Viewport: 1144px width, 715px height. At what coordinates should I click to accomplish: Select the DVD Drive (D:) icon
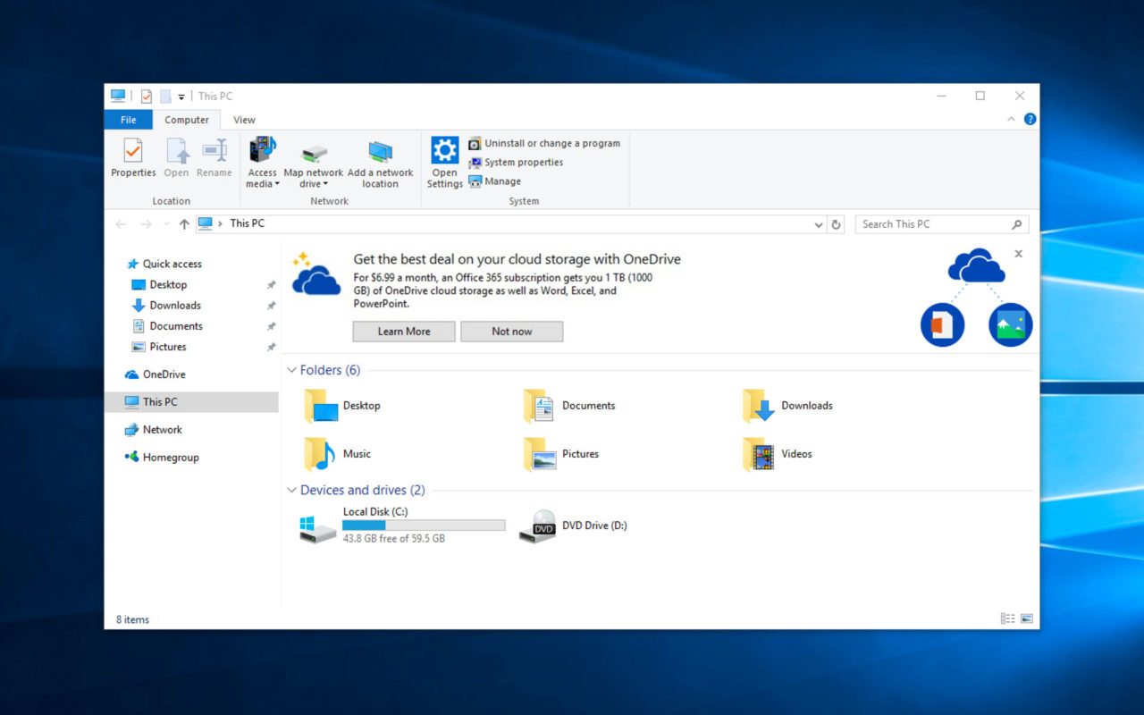coord(538,526)
